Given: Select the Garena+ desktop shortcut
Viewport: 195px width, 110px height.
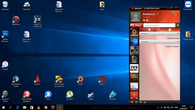Looking at the screenshot, I should point(37,80).
